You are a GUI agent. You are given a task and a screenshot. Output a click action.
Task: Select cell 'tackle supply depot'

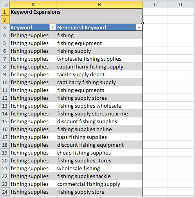[x=99, y=74]
